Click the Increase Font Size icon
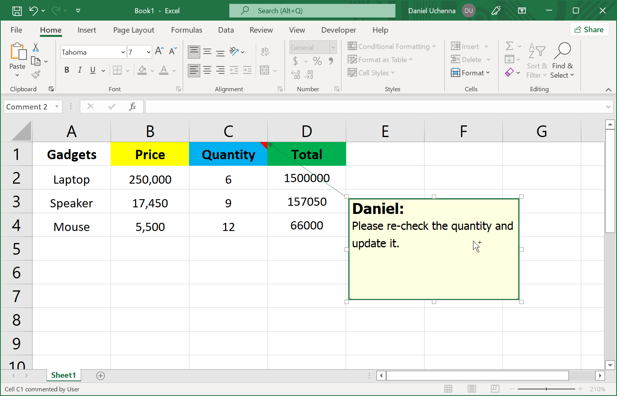The image size is (617, 396). pyautogui.click(x=159, y=51)
